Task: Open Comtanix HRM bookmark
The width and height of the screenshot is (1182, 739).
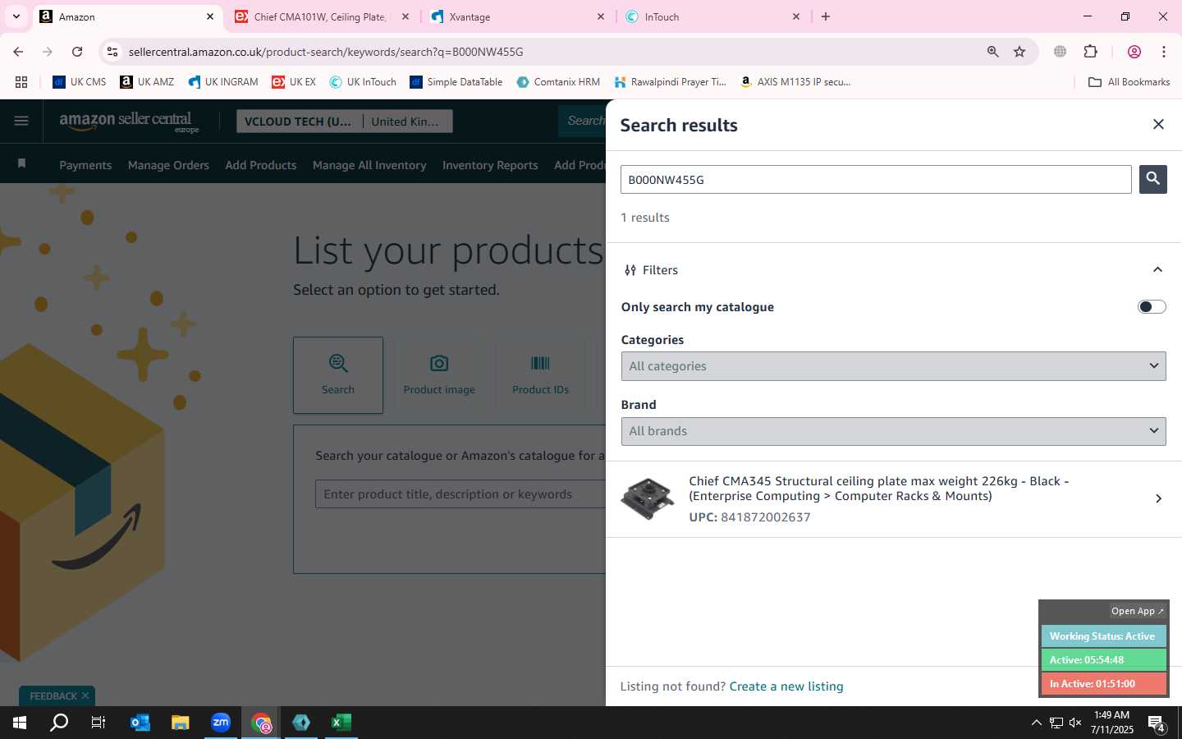Action: tap(558, 82)
